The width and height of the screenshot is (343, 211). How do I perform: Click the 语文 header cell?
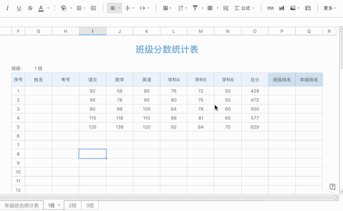[x=93, y=80]
